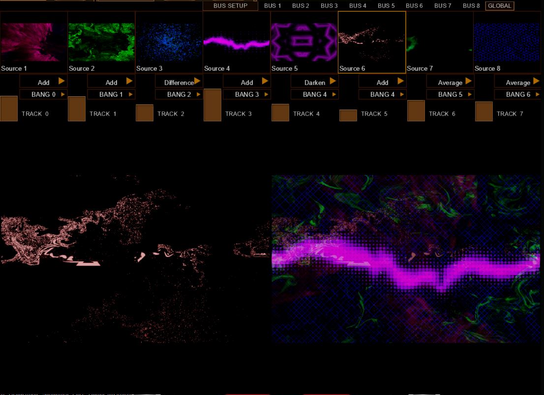Click the TRACK 6 brown level box
The height and width of the screenshot is (395, 544).
click(416, 111)
